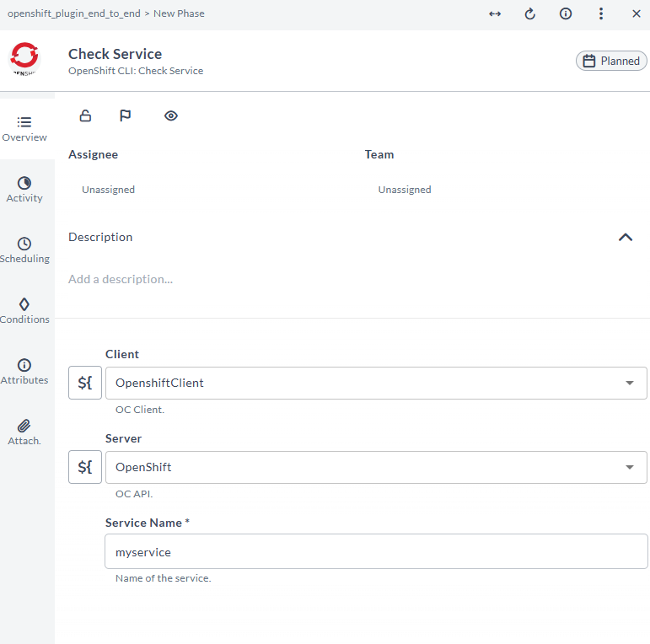Toggle the eye watcher icon
650x644 pixels.
click(171, 115)
